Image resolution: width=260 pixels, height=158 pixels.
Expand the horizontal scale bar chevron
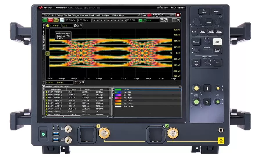[x=80, y=82]
